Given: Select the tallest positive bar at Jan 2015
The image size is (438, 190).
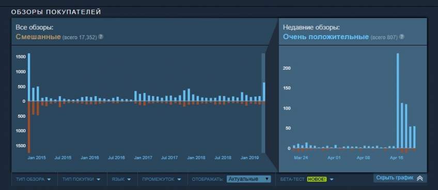Looking at the screenshot, I should click(29, 77).
